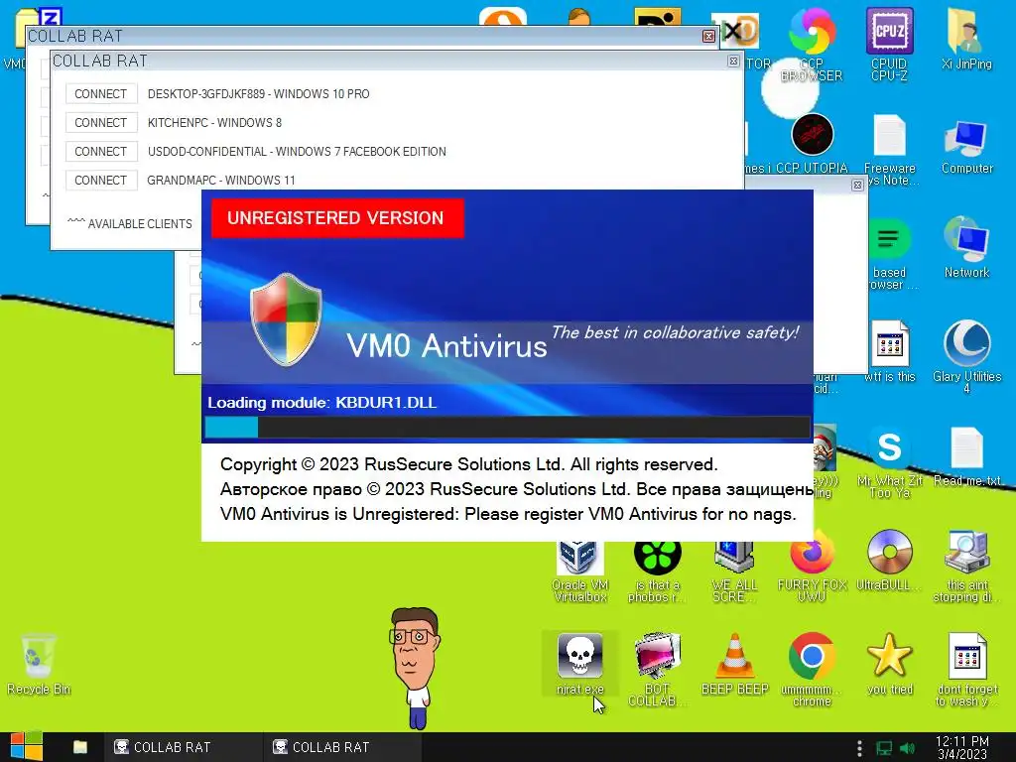Click the VM0 Antivirus loading progress bar

(507, 427)
